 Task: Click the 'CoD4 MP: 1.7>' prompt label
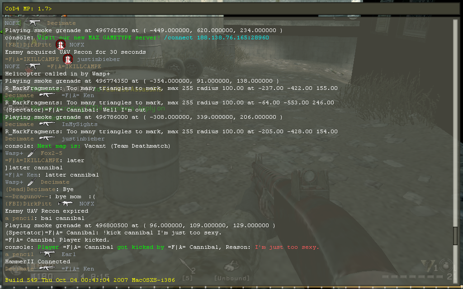[x=28, y=9]
